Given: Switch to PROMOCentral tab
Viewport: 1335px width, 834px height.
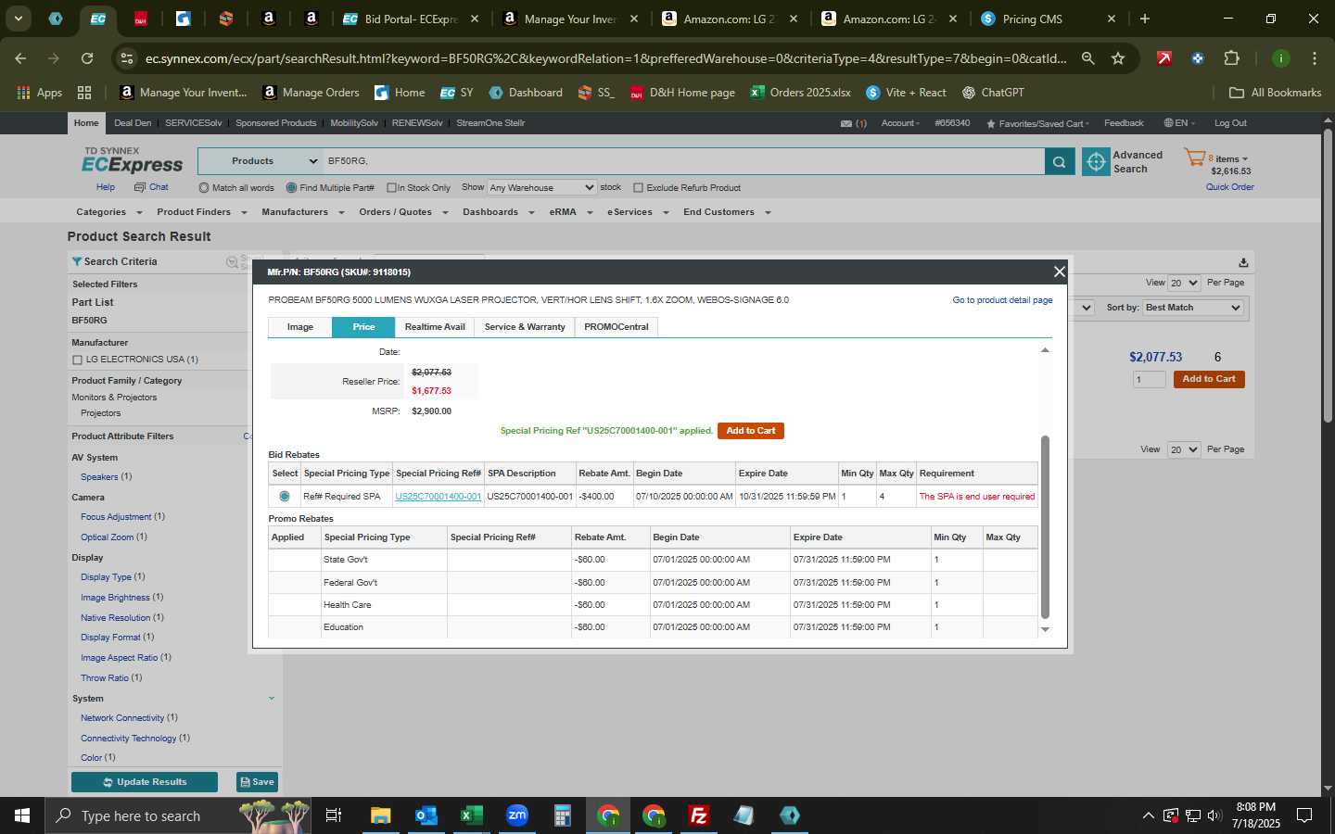Looking at the screenshot, I should [617, 327].
